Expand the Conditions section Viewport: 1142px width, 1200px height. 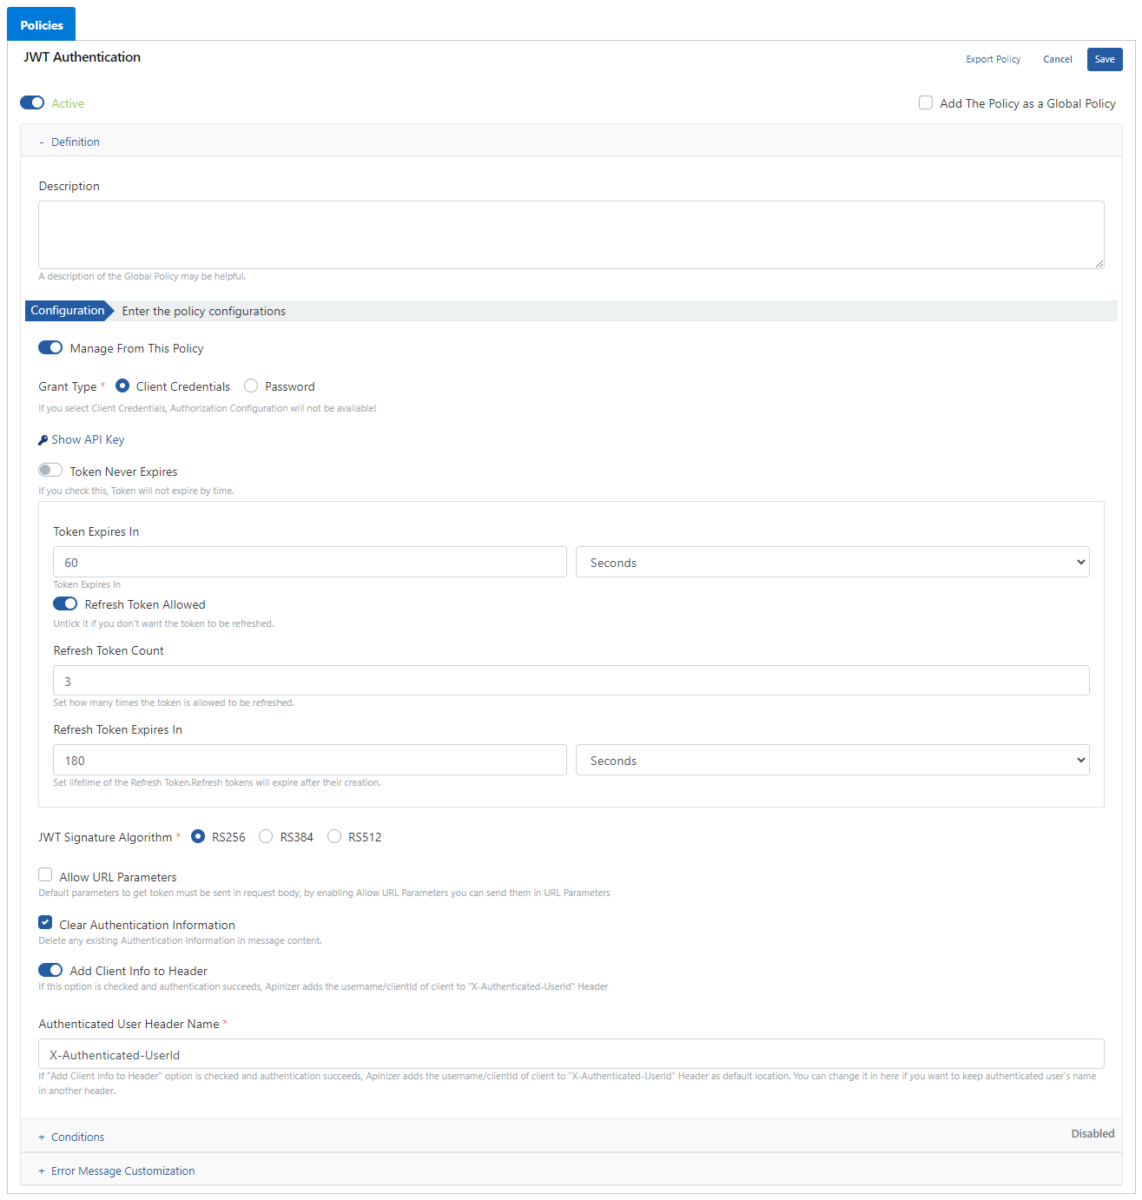[x=77, y=1137]
